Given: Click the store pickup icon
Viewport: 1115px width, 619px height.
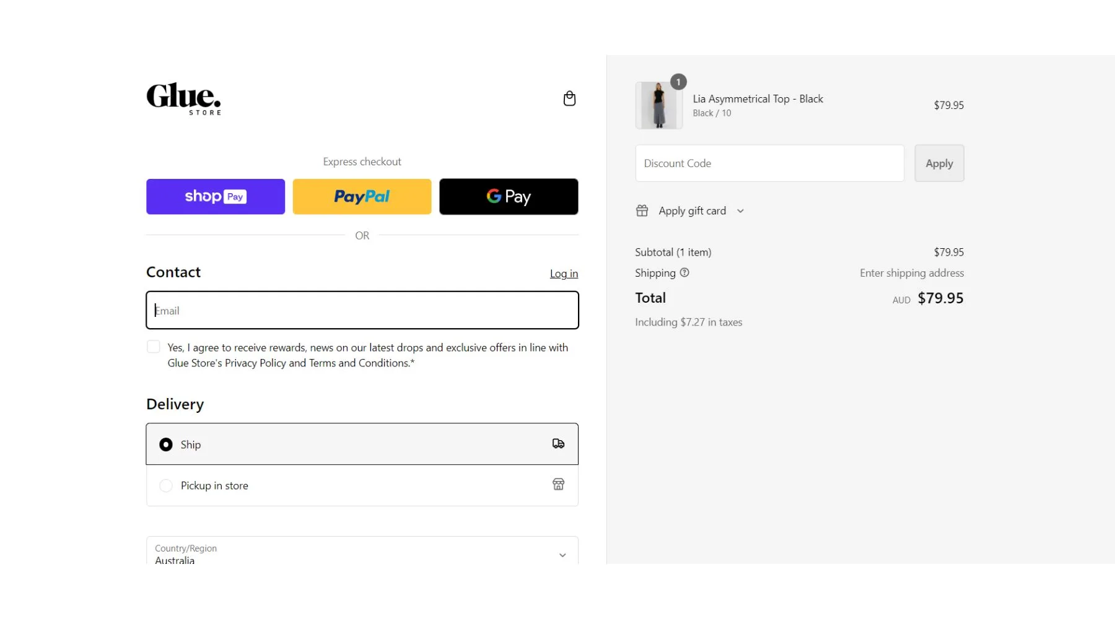Looking at the screenshot, I should 558,485.
